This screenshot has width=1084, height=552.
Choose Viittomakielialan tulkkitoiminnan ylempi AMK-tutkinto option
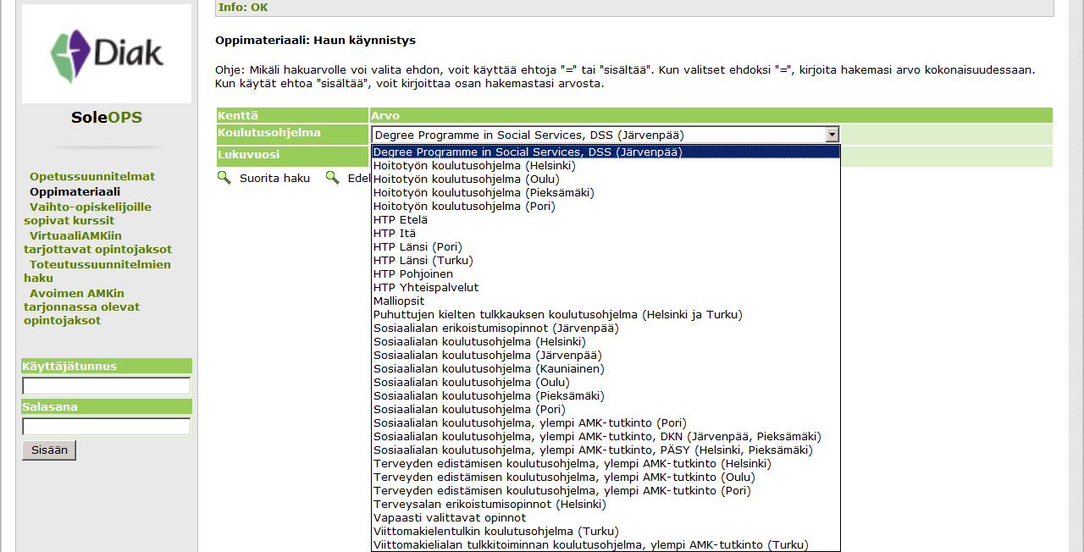click(x=606, y=545)
